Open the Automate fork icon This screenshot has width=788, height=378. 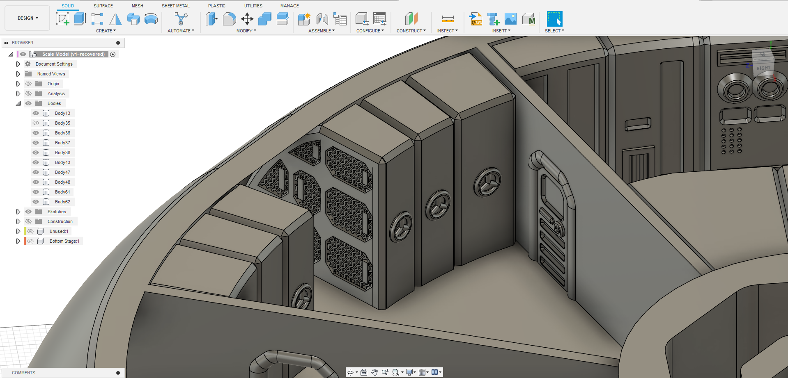point(181,18)
